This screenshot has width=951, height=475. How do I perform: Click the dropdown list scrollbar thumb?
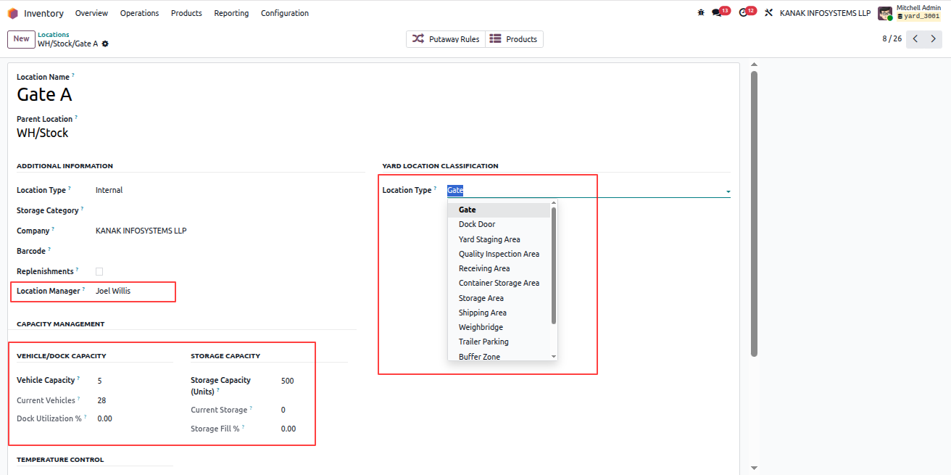click(554, 265)
